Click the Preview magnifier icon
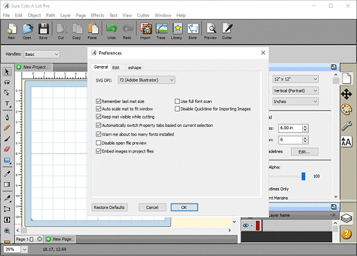Viewport: 357px width, 256px height. (211, 30)
